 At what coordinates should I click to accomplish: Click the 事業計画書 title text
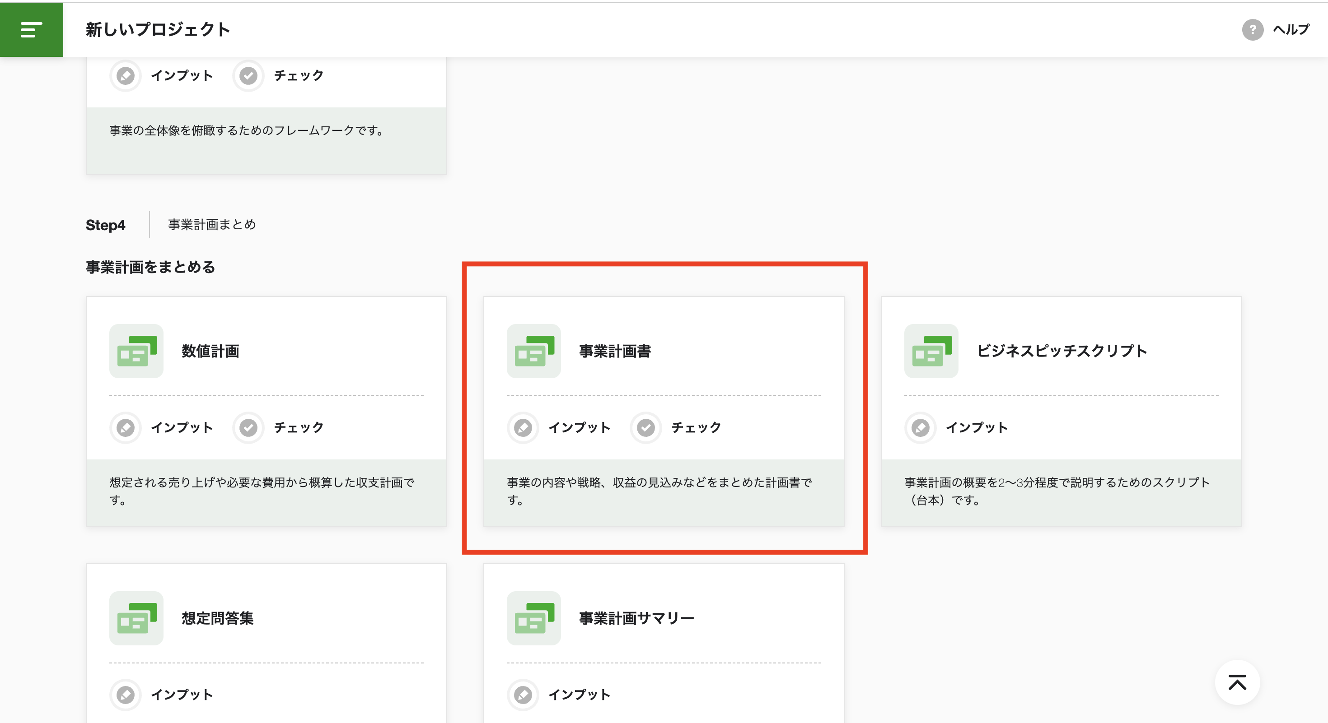614,351
